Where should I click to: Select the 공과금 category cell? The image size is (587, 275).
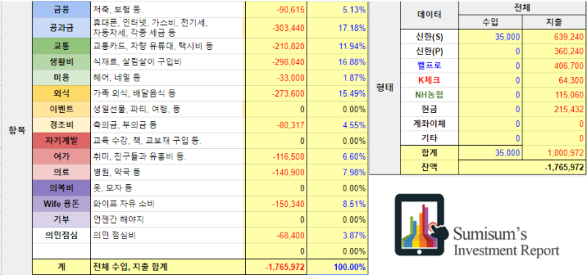coord(62,28)
